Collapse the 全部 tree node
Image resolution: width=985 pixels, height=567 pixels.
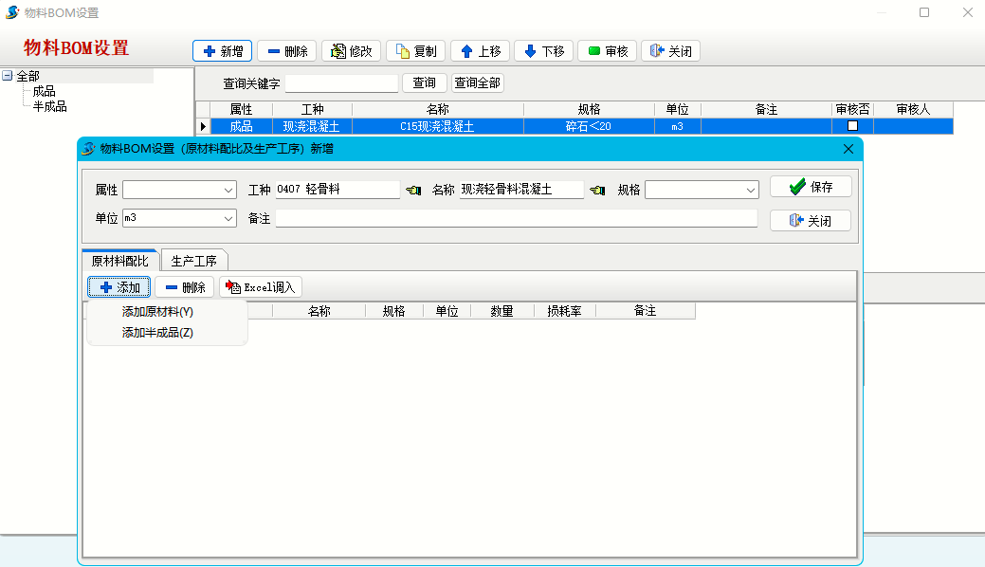point(8,76)
